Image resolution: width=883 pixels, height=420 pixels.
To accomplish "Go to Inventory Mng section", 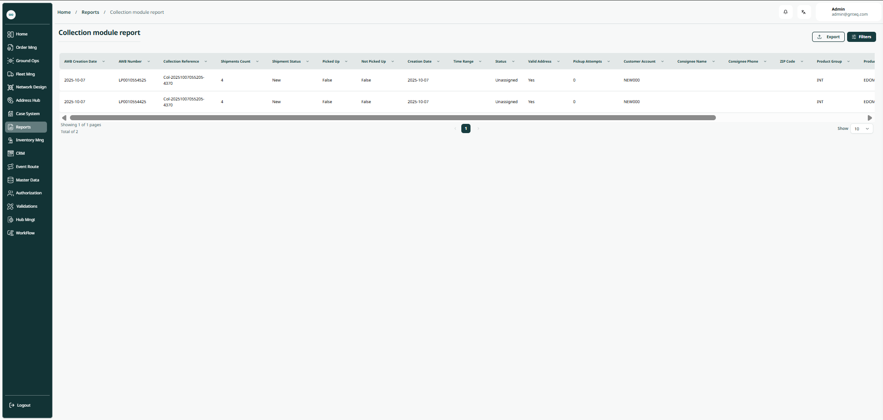I will tap(29, 140).
